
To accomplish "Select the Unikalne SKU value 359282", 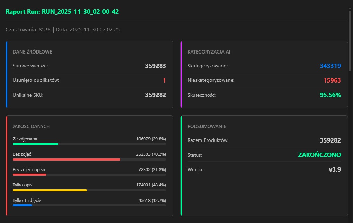I will tap(155, 95).
